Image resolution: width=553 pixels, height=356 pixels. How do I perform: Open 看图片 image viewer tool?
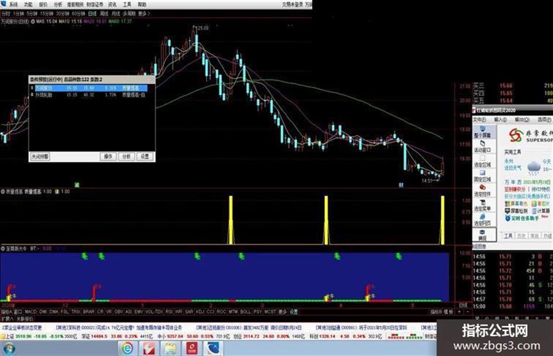point(540,204)
